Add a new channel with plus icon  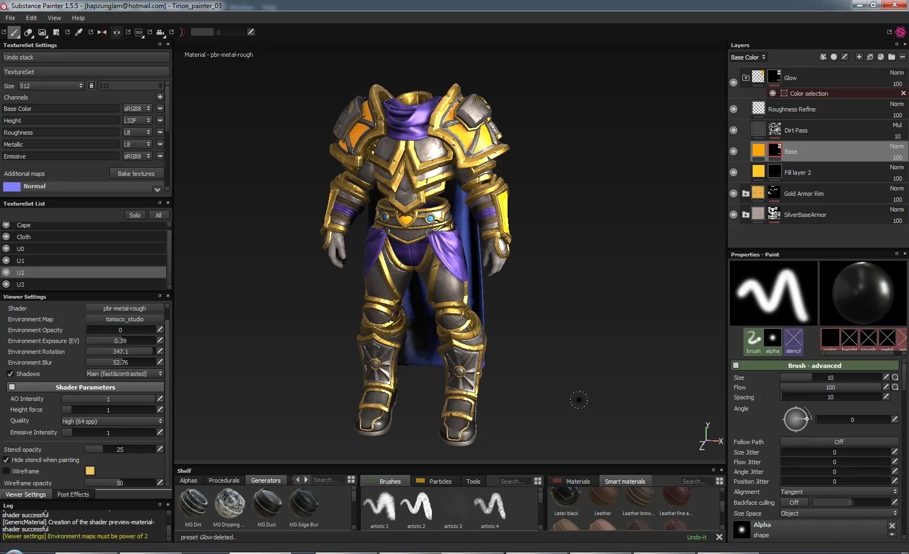(160, 97)
